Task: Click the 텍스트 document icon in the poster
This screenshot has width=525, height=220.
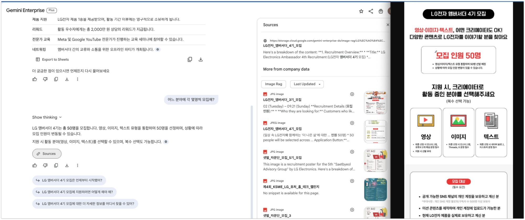Action: (491, 121)
